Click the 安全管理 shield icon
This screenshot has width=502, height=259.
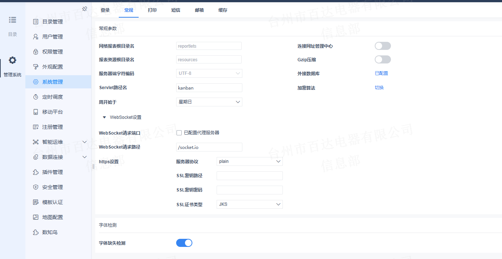coord(36,187)
